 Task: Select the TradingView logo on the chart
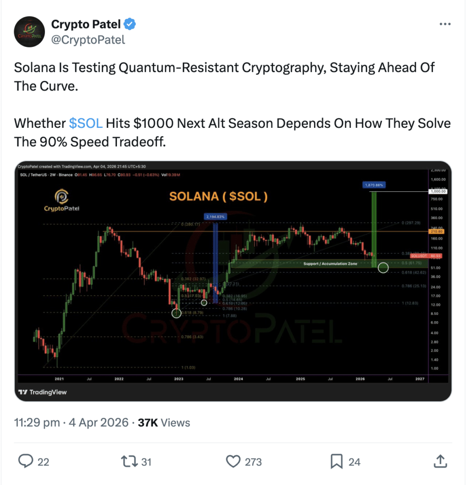click(36, 392)
